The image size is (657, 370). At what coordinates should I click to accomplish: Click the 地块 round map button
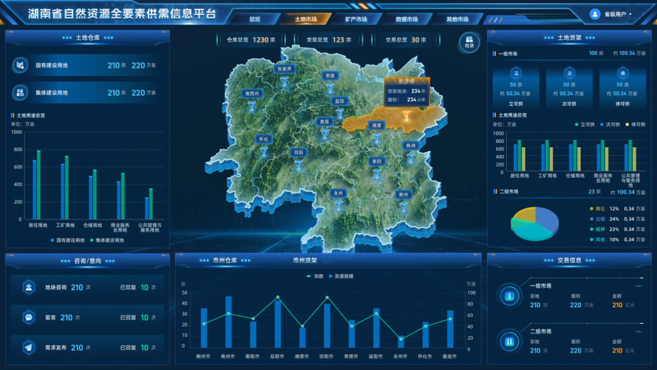point(469,42)
